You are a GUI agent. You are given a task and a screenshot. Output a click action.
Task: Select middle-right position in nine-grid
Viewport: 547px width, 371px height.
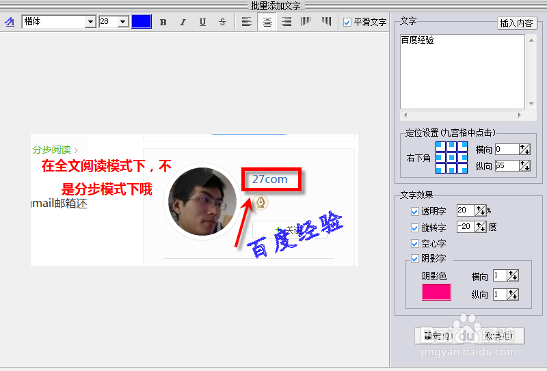463,157
